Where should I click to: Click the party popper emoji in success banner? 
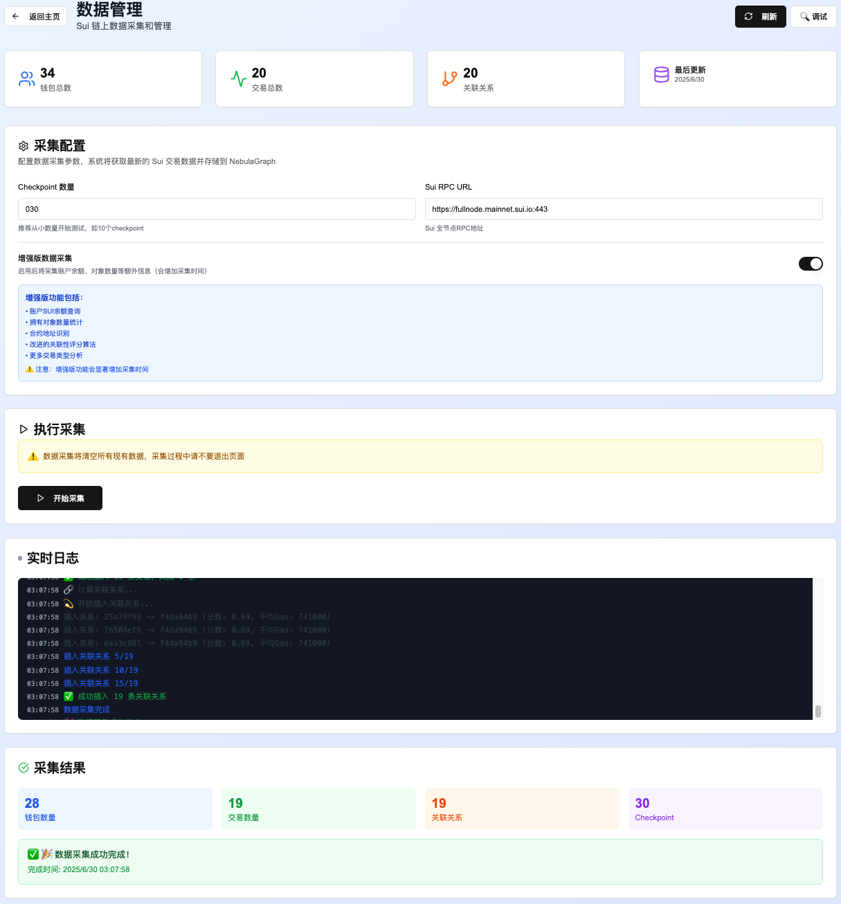click(x=47, y=854)
